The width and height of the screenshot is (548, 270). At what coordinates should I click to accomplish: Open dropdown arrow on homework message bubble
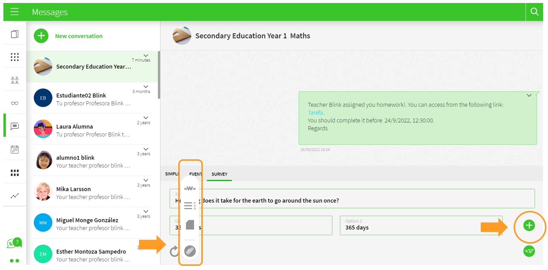[x=529, y=96]
